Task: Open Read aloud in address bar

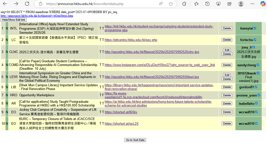Action: (x=161, y=4)
